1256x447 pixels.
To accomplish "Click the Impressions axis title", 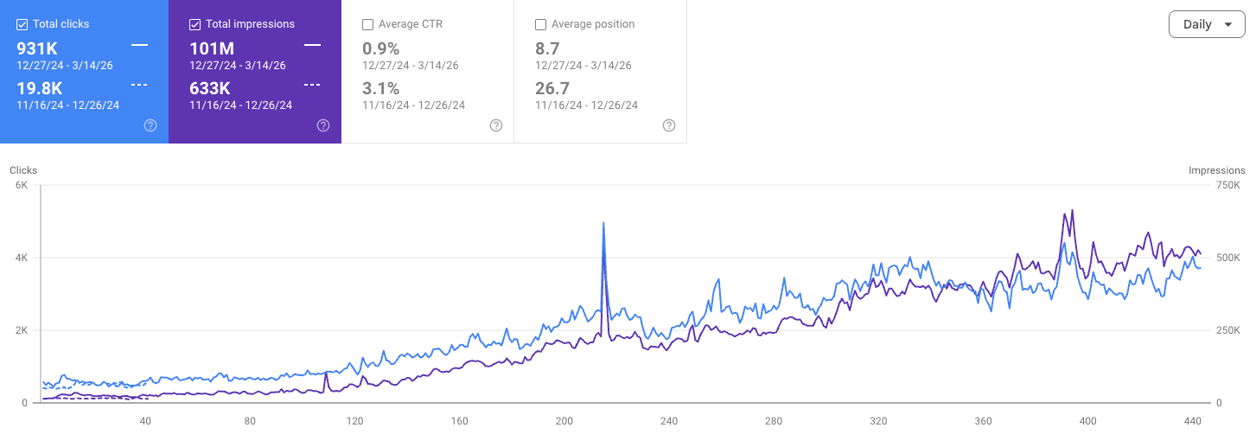I will point(1216,170).
